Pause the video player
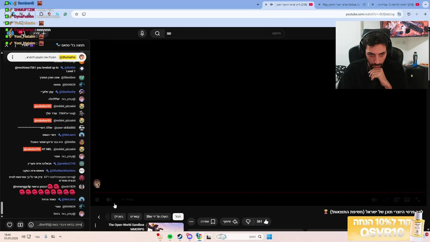The width and height of the screenshot is (430, 242). (97, 200)
